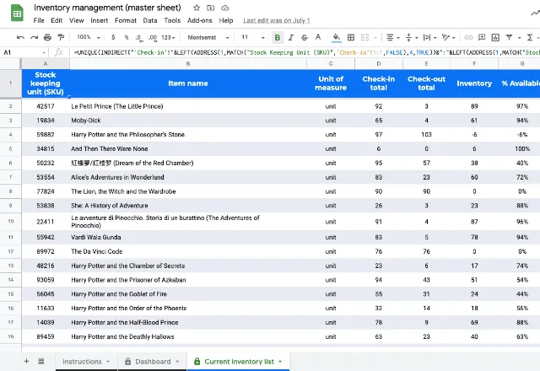
Task: Switch to the Dashboard sheet tab
Action: (153, 362)
